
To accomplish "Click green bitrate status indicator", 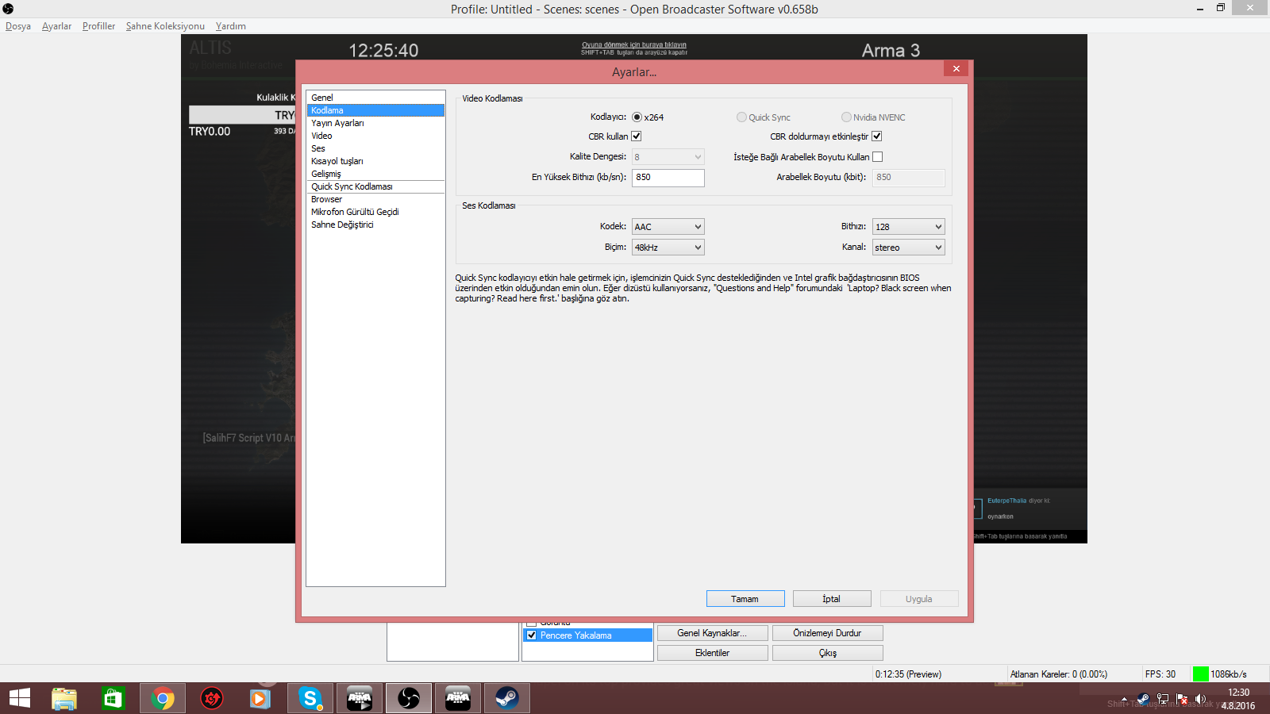I will (1200, 674).
